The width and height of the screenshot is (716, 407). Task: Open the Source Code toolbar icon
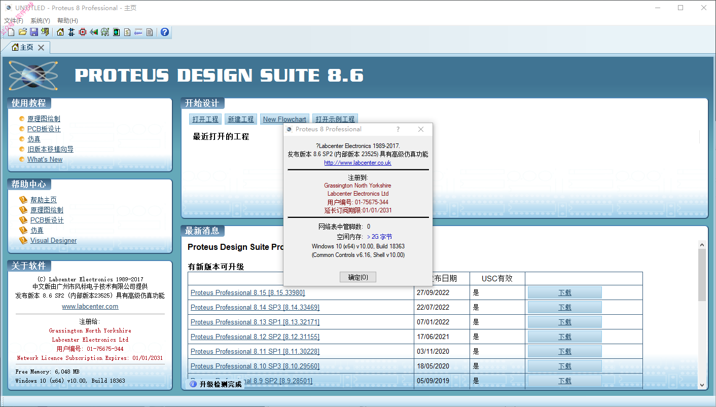pos(138,32)
